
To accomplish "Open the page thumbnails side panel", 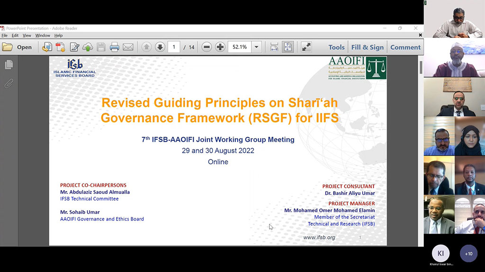I will click(9, 65).
